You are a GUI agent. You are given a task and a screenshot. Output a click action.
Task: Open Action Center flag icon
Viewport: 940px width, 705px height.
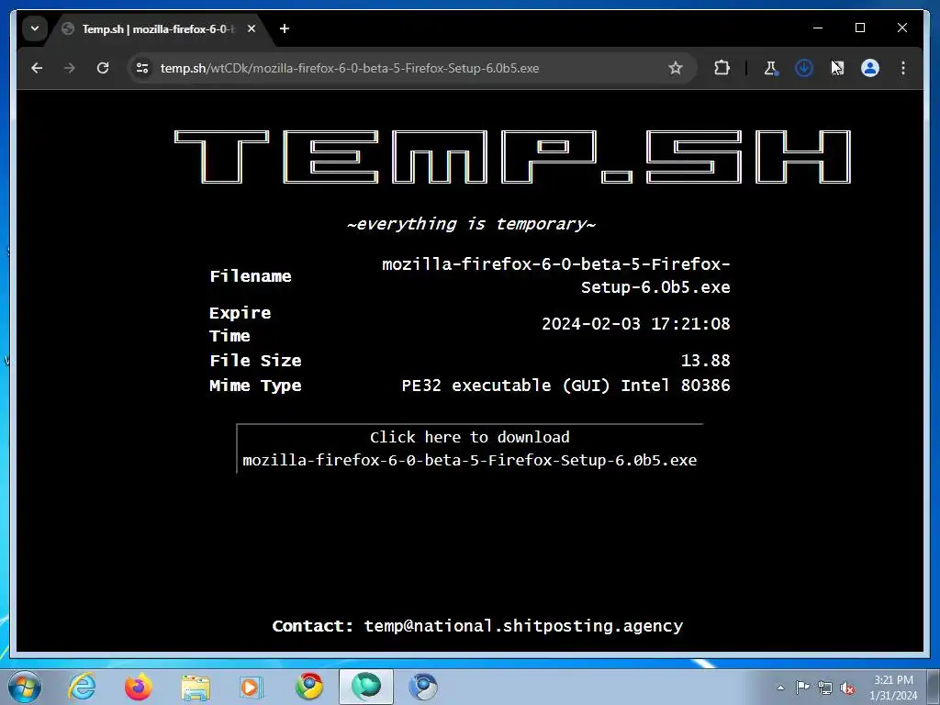point(802,688)
